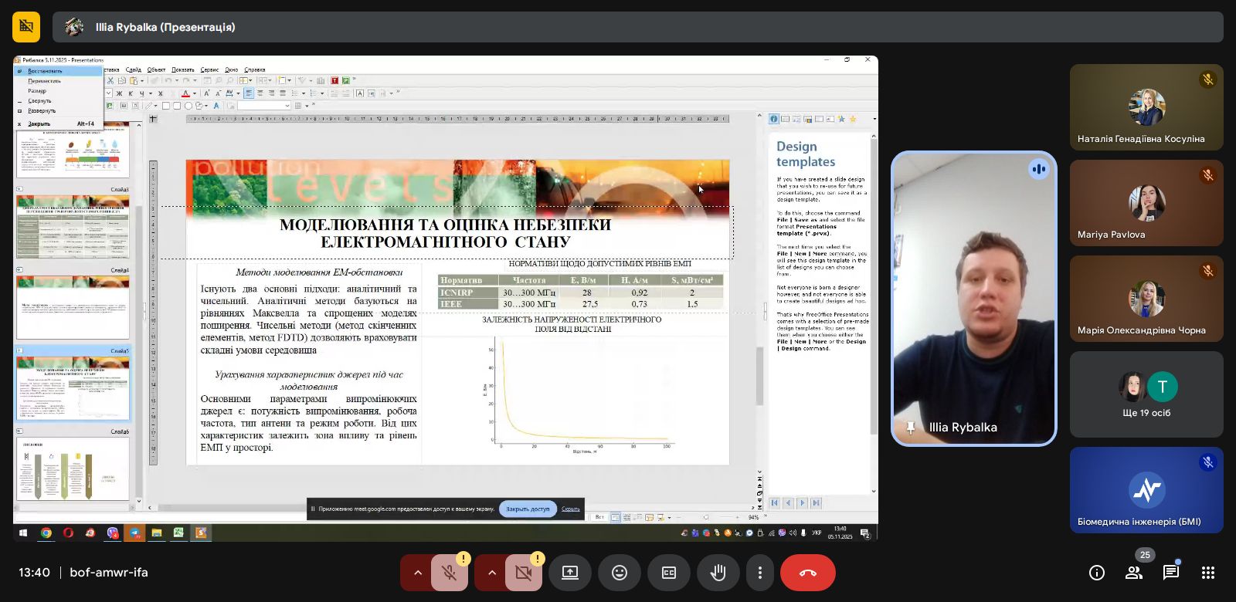The image size is (1236, 602).
Task: Expand the video settings arrow beside camera
Action: click(491, 573)
